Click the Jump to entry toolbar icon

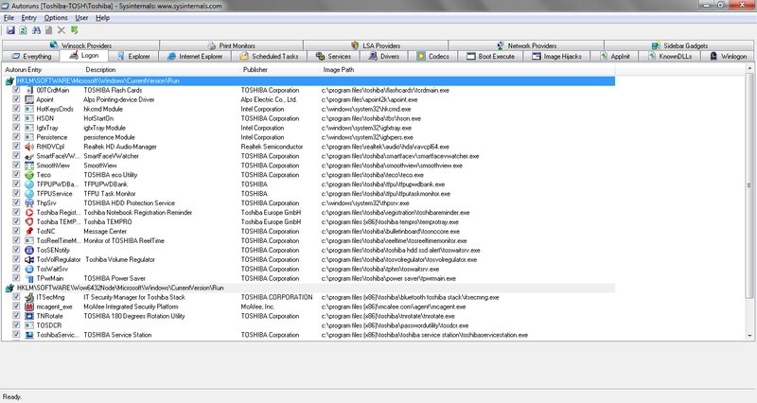75,30
